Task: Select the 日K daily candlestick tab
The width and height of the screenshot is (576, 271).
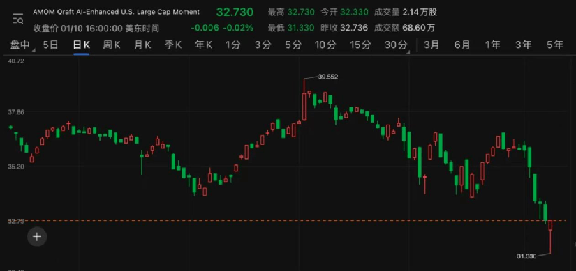Action: tap(81, 45)
